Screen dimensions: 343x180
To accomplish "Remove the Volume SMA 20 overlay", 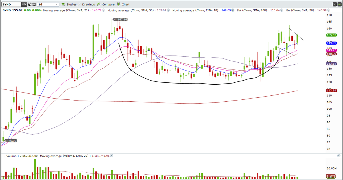I will pos(112,156).
